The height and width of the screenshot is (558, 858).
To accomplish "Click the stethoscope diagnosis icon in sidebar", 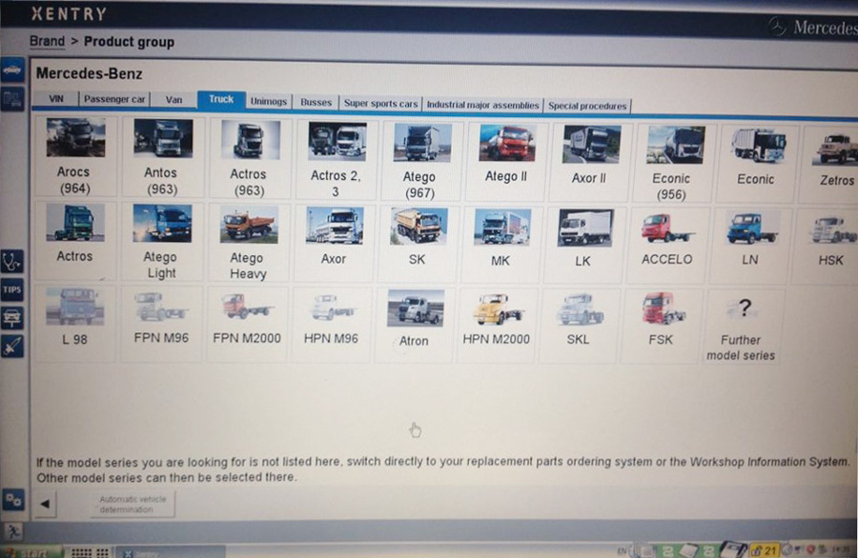I will [x=12, y=260].
